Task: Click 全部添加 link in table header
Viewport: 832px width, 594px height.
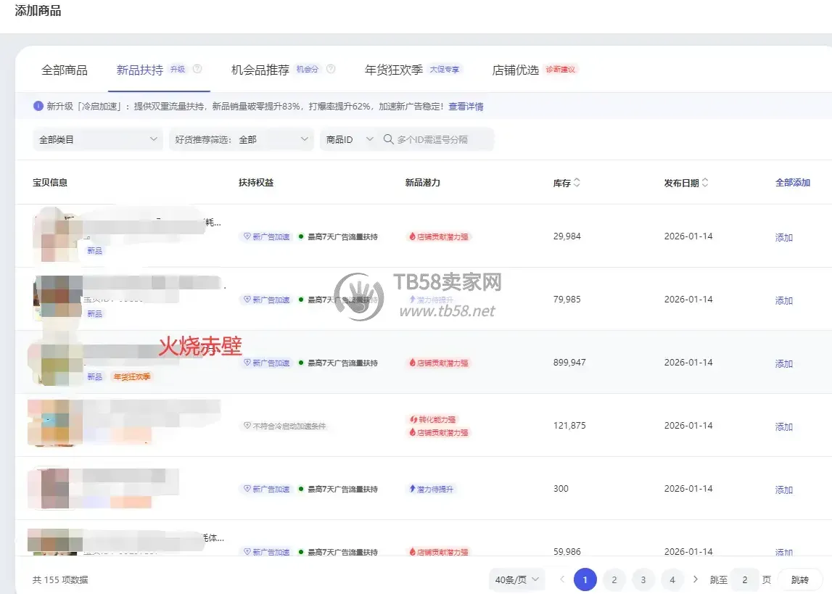Action: pos(793,183)
